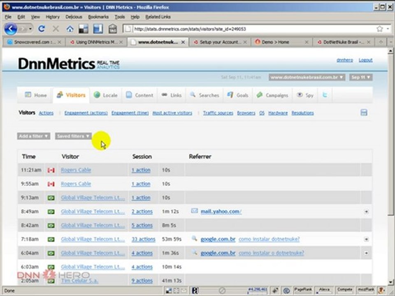The height and width of the screenshot is (296, 395).
Task: Open the Resolutions link
Action: tap(302, 113)
